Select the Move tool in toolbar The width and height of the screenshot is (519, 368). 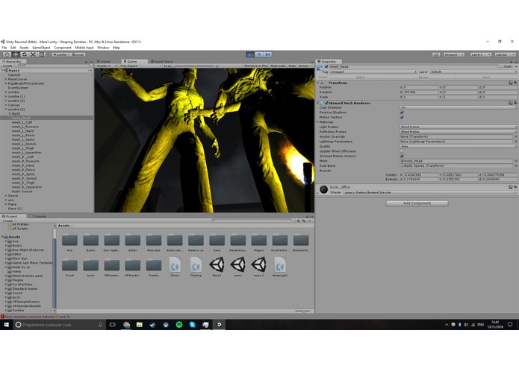click(x=15, y=54)
